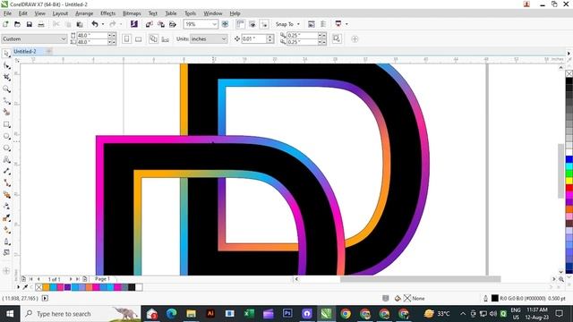Select the Polygon tool

[6, 148]
